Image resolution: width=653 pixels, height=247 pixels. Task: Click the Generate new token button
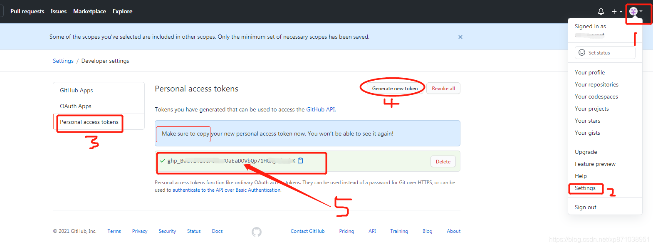pyautogui.click(x=395, y=89)
